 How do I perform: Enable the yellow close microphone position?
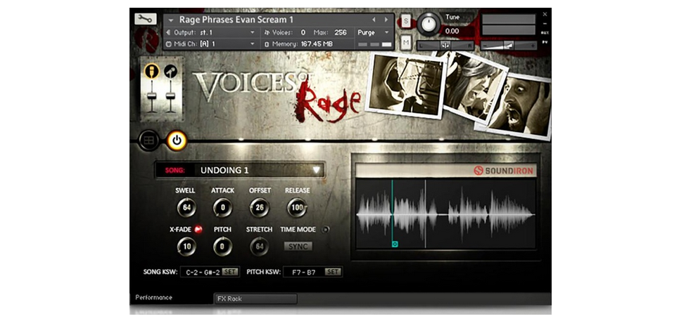coord(151,71)
